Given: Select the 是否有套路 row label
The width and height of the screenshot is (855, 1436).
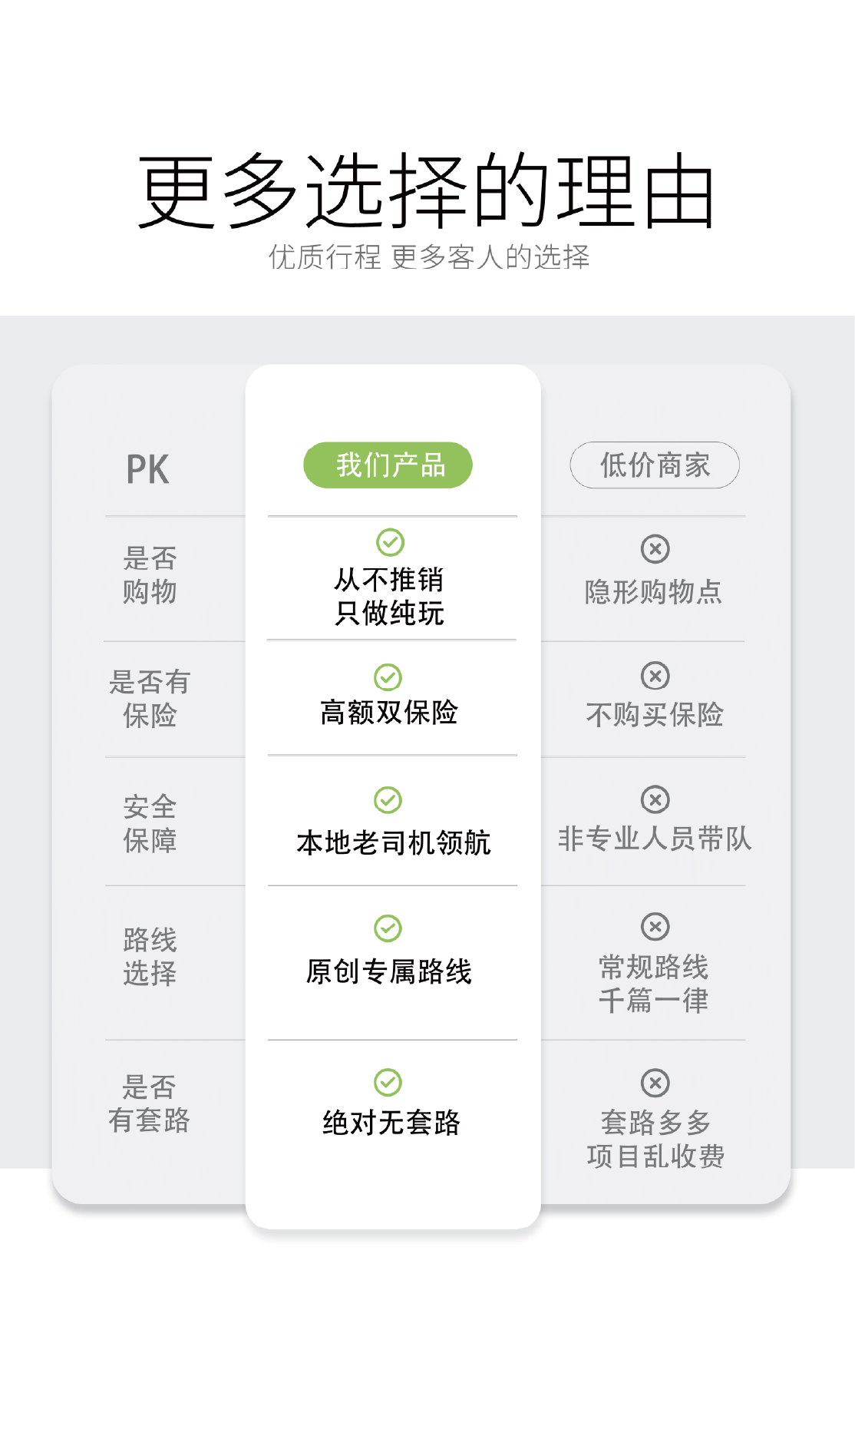Looking at the screenshot, I should (150, 1103).
